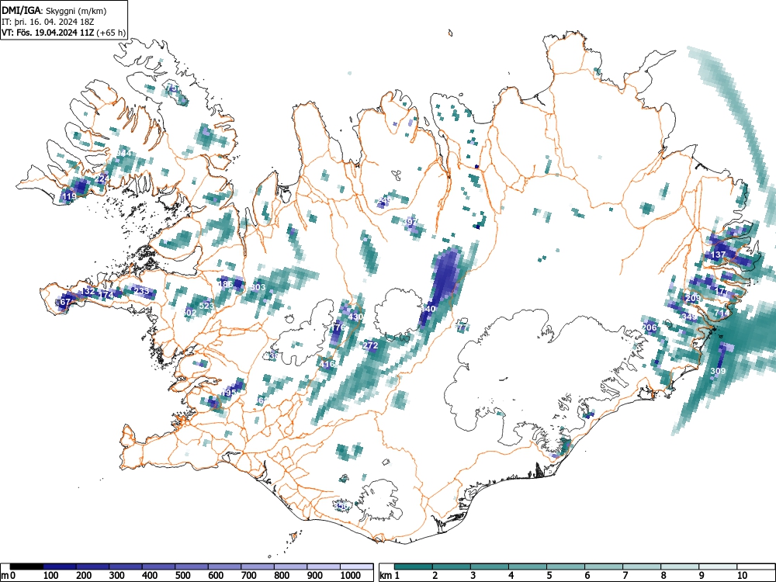Select the pale teal swatch between 8 and 9 km
The image size is (776, 582).
tap(680, 566)
